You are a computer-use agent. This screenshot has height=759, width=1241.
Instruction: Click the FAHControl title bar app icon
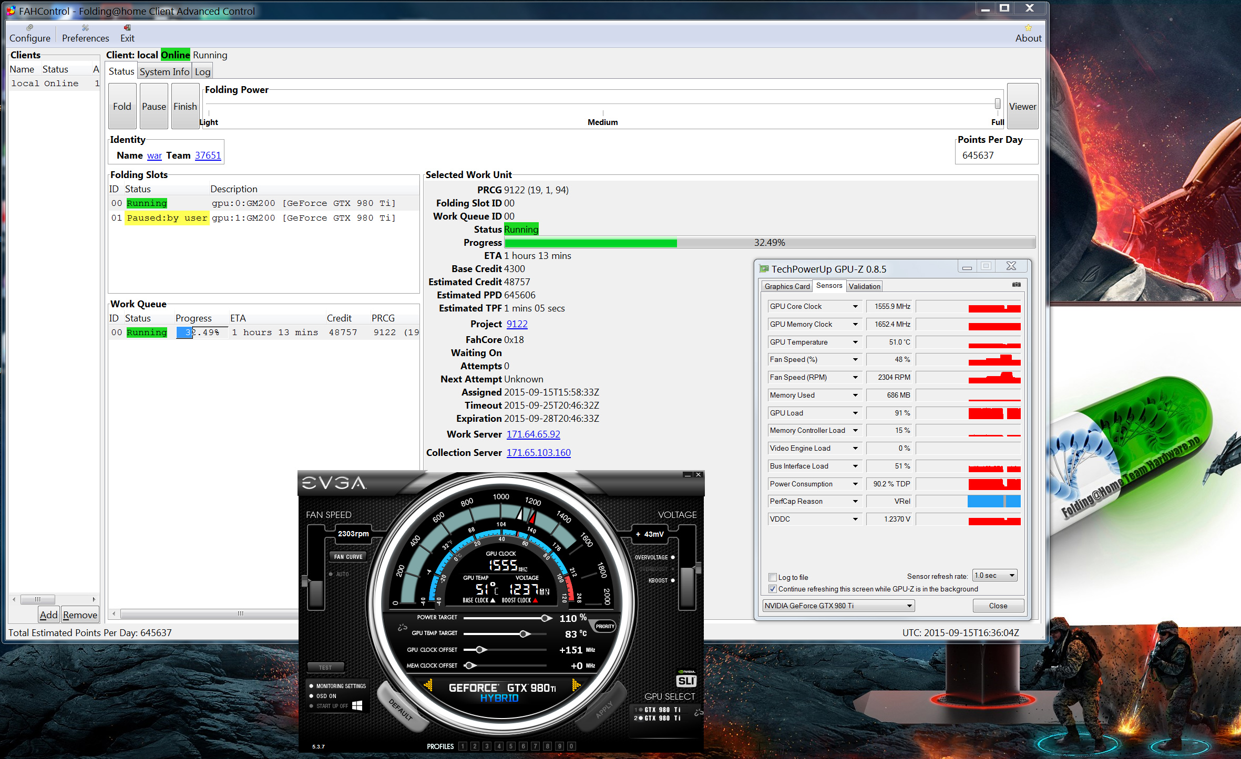pos(11,11)
